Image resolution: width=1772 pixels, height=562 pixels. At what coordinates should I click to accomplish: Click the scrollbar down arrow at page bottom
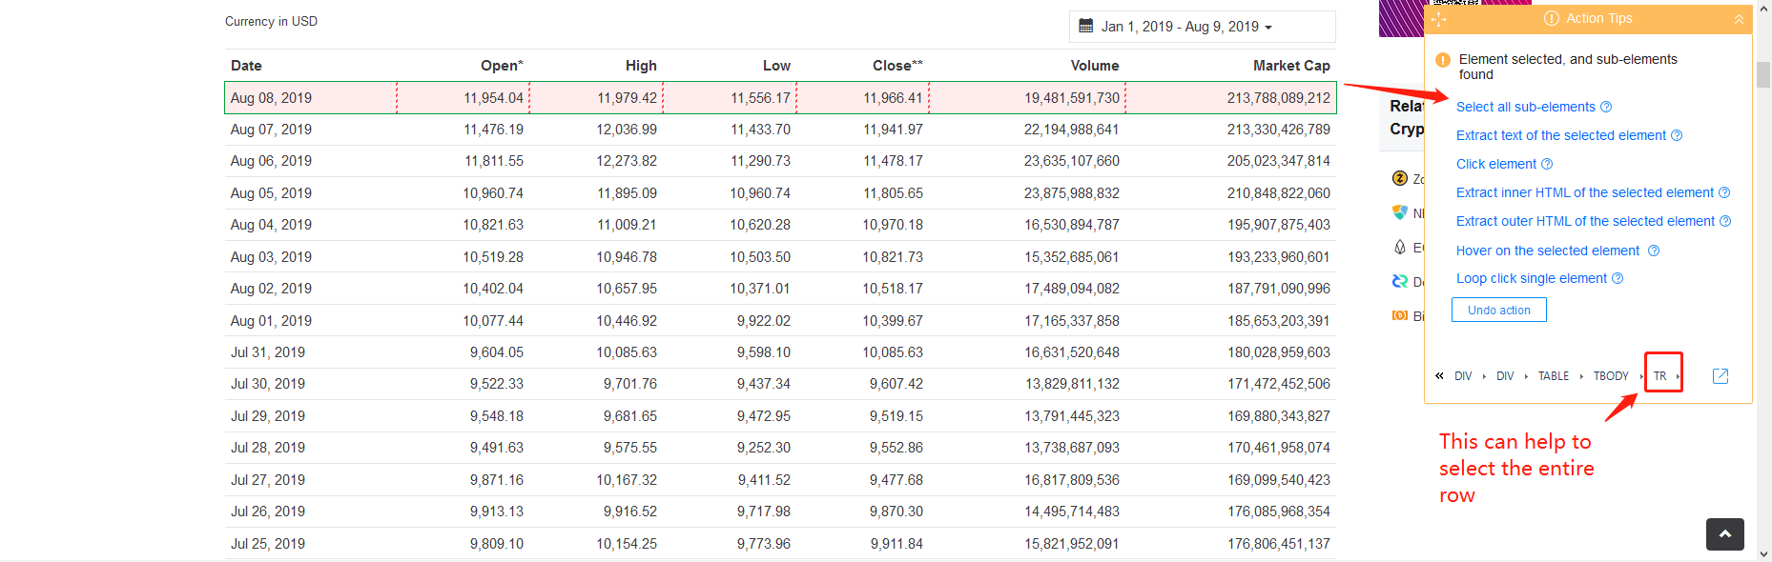(1763, 553)
